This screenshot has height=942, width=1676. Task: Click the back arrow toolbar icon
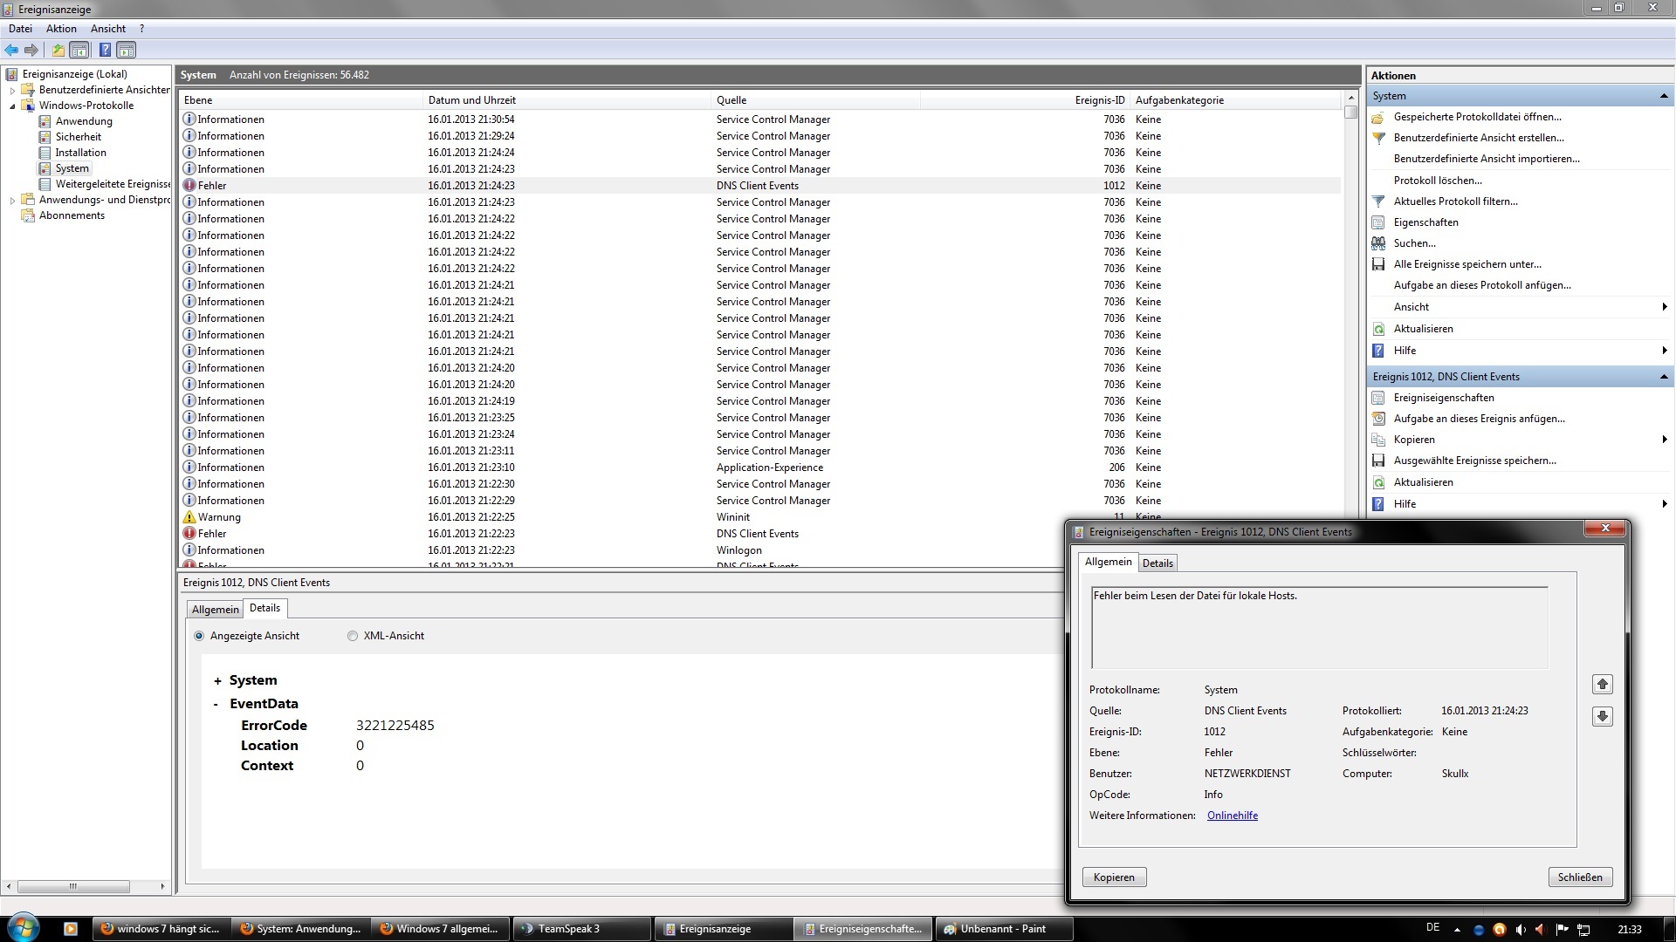click(11, 50)
